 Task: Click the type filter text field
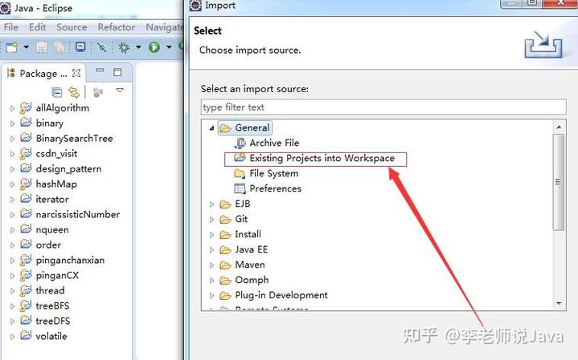(x=378, y=107)
